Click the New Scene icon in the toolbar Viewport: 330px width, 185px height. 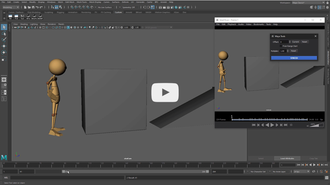[x=25, y=7]
